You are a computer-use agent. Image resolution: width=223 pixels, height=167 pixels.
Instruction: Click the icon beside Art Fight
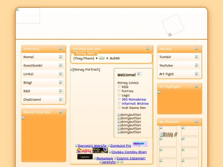coord(197,74)
